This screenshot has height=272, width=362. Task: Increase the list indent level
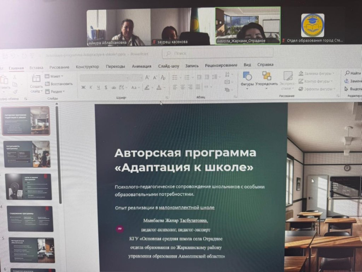tap(207, 77)
